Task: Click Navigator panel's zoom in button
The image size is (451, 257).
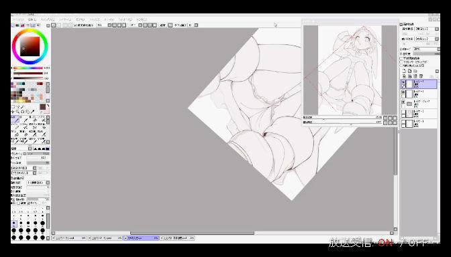Action: 390,118
